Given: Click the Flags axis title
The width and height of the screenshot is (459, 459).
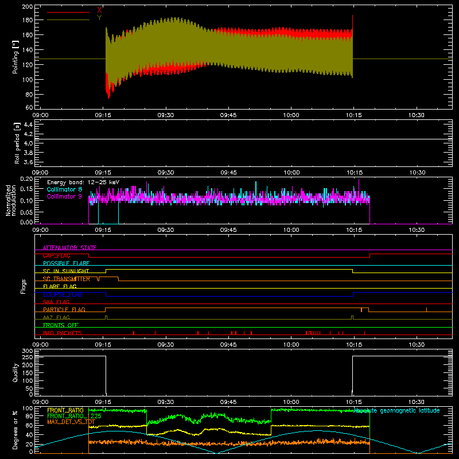Looking at the screenshot, I should (x=23, y=286).
